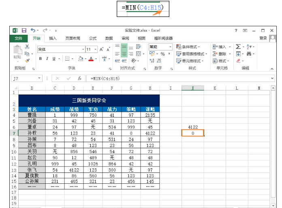Decrease font size with small A
Screen dimensions: 282x208
click(108, 49)
